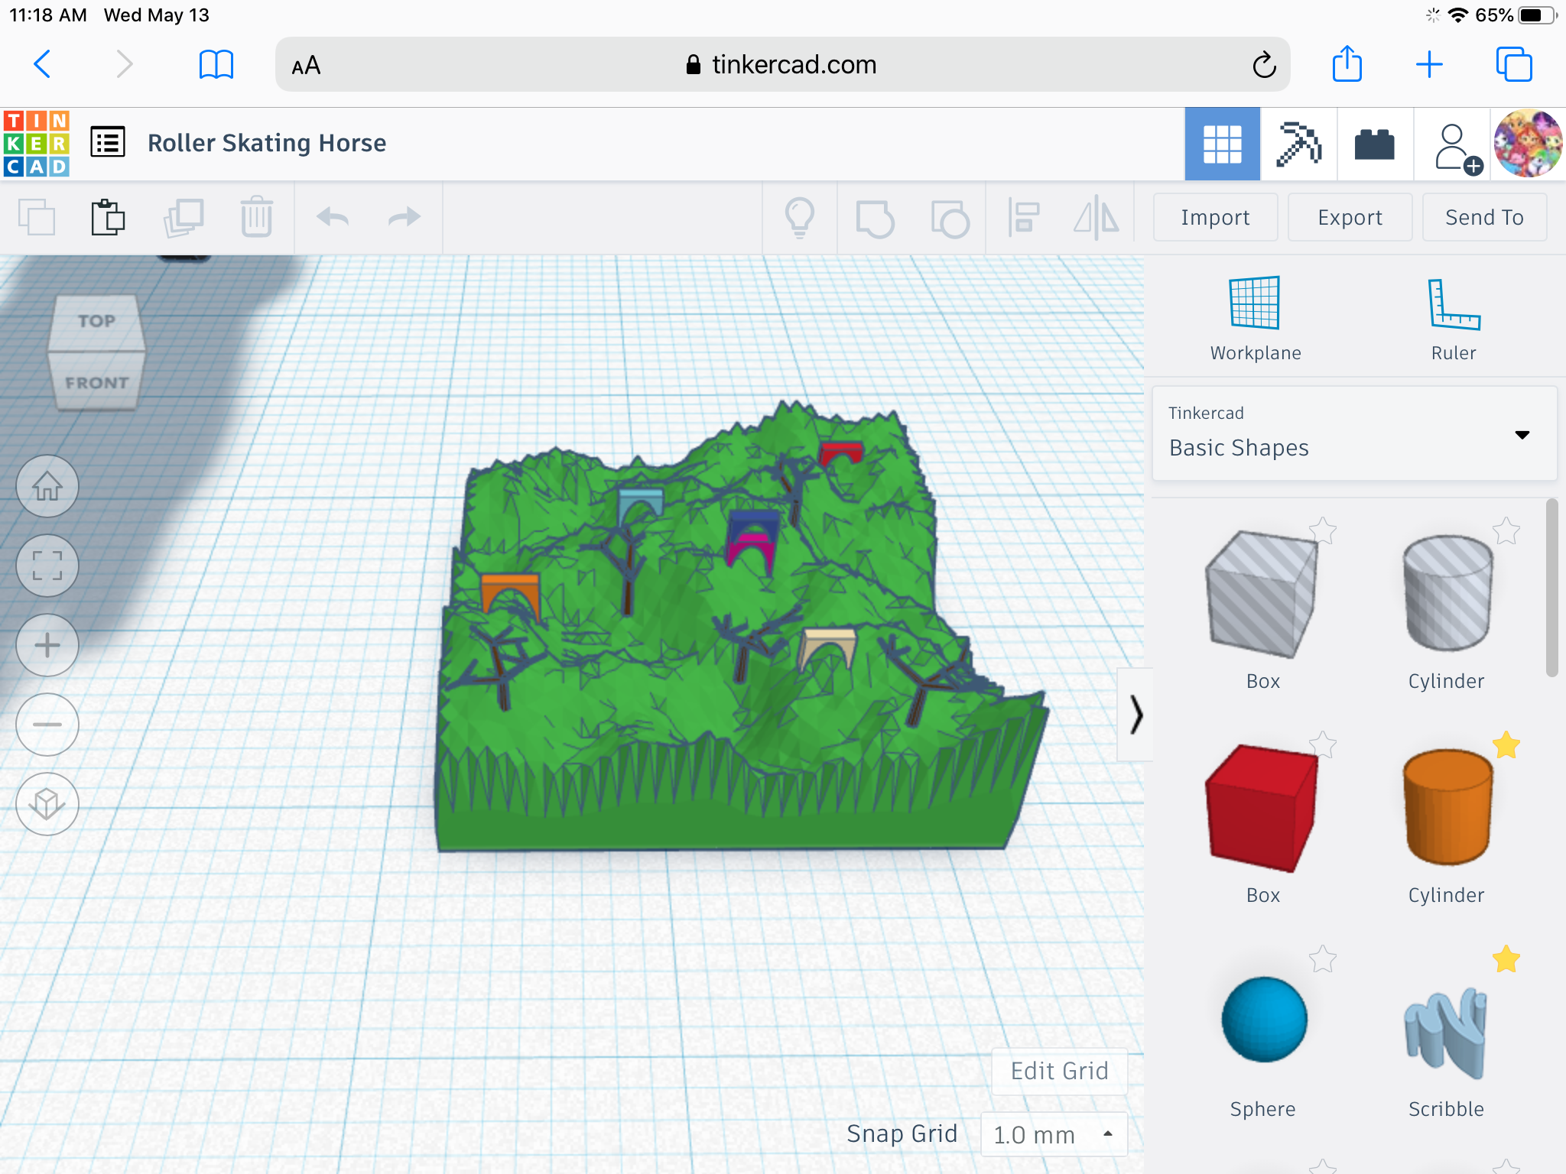The height and width of the screenshot is (1174, 1566).
Task: Fit all shapes in view
Action: coord(47,566)
